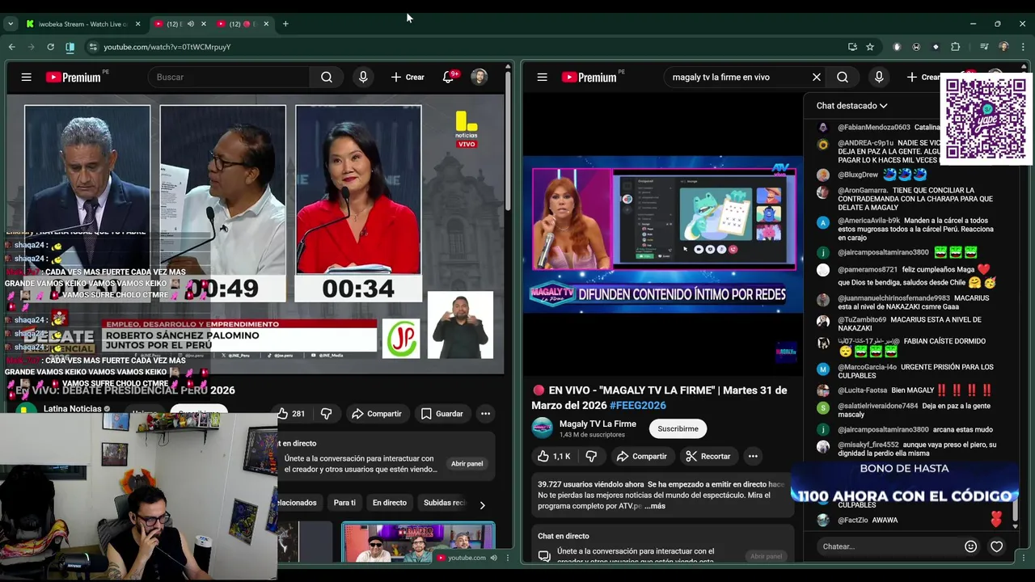This screenshot has width=1035, height=582.
Task: Share the debate video via Compartir
Action: (376, 414)
